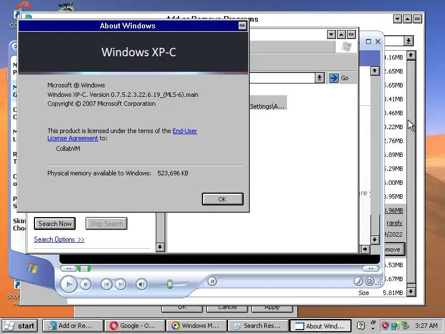Switch Media Player to skin mode icon
The image size is (445, 334).
coord(369,282)
